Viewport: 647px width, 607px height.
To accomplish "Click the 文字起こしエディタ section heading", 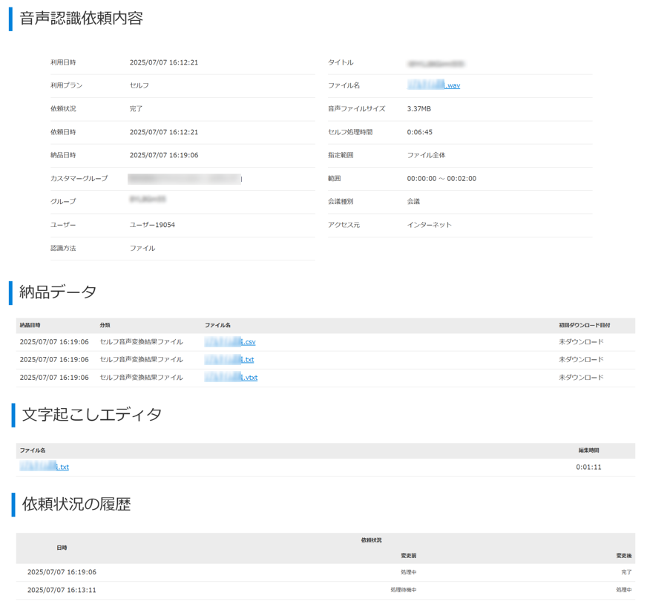I will click(91, 415).
